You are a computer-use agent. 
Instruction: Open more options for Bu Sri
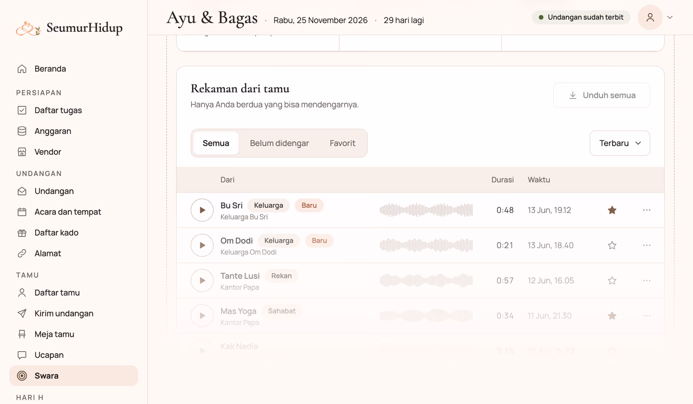click(647, 210)
